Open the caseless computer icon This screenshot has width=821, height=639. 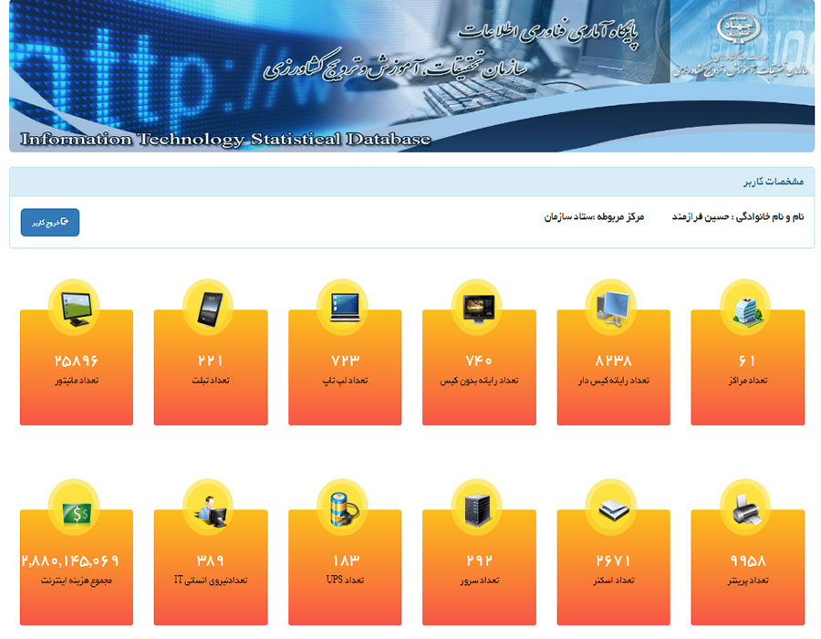pos(478,308)
